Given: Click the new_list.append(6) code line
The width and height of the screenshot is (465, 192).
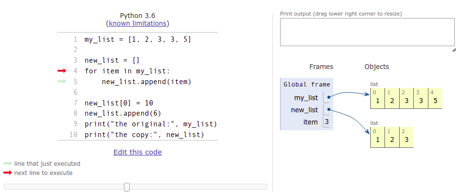Looking at the screenshot, I should click(123, 114).
